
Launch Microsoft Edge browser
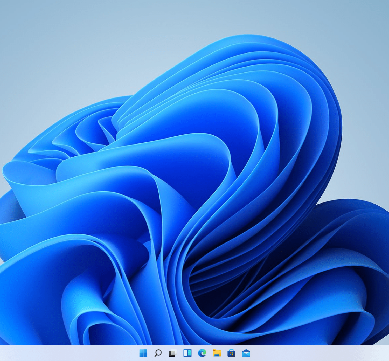click(202, 353)
